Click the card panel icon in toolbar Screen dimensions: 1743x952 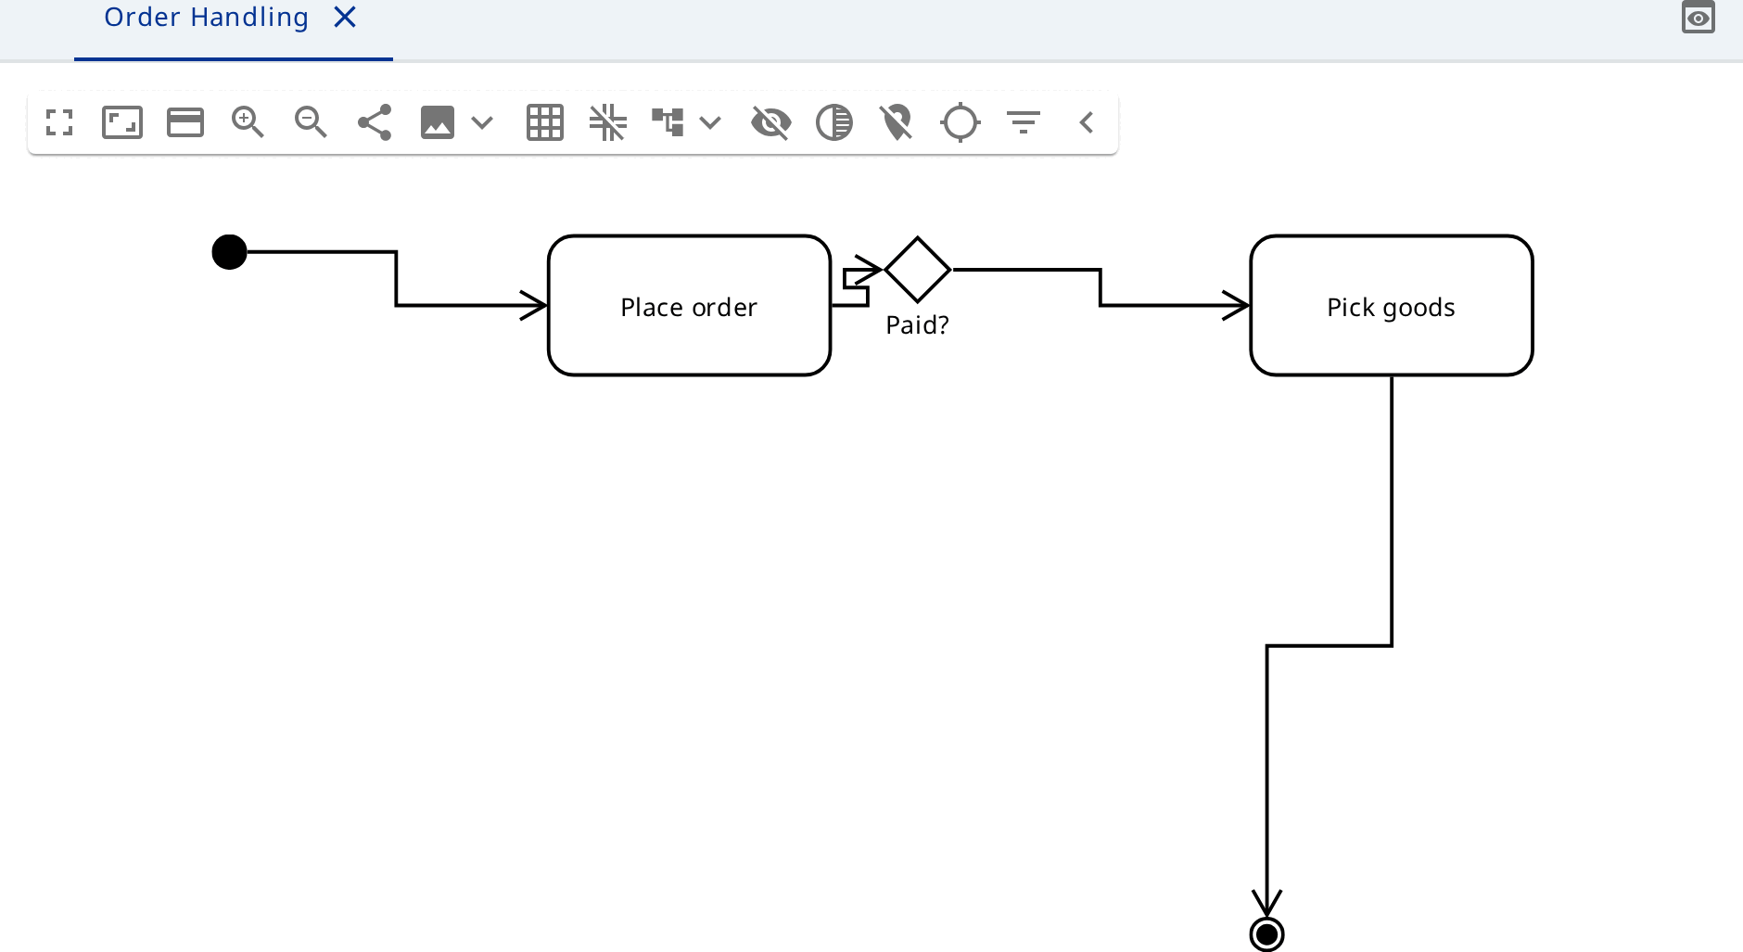click(x=185, y=122)
